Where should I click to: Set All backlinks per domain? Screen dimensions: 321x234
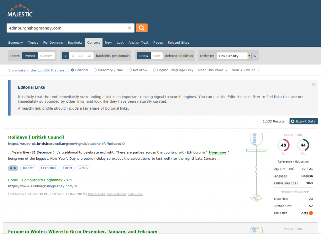pyautogui.click(x=89, y=56)
